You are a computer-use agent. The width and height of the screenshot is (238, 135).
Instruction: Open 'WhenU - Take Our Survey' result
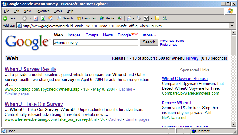point(34,104)
